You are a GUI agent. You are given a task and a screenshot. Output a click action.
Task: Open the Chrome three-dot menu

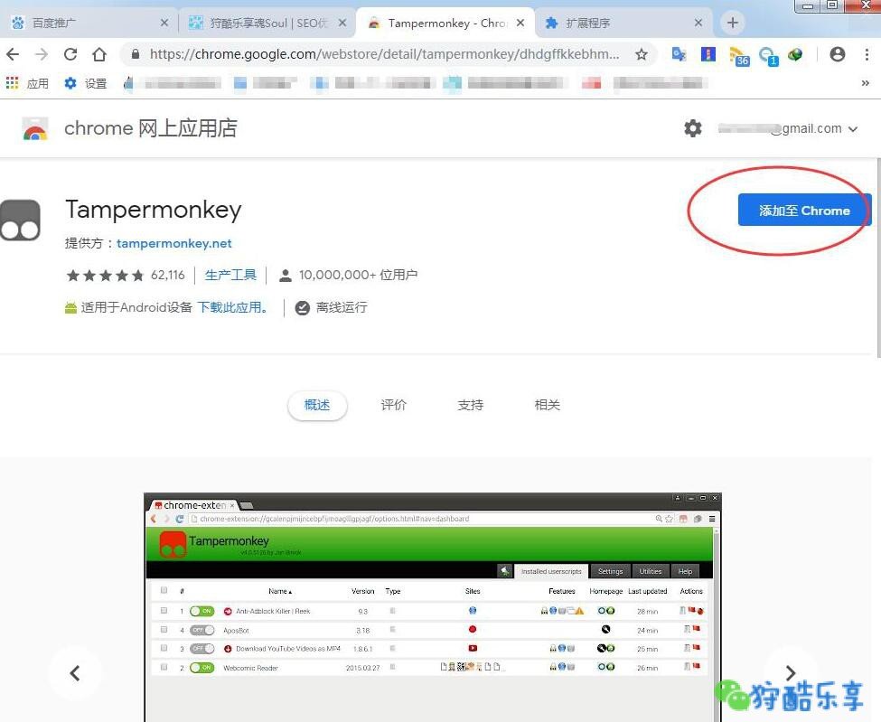(x=867, y=54)
